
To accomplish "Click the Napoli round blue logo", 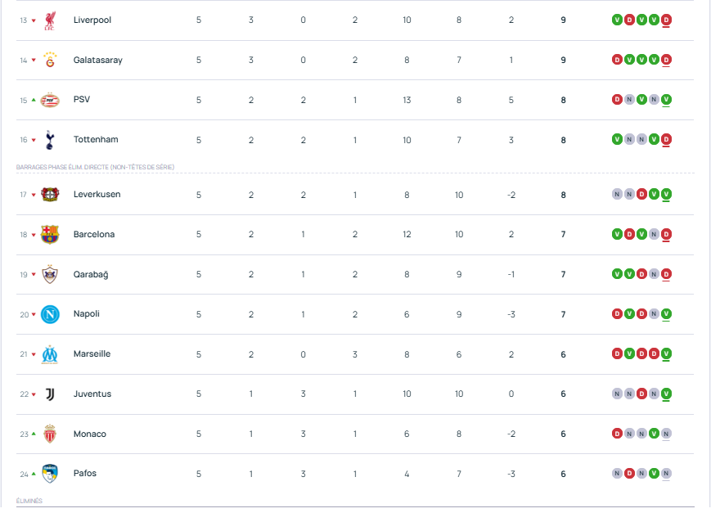I will (x=50, y=314).
